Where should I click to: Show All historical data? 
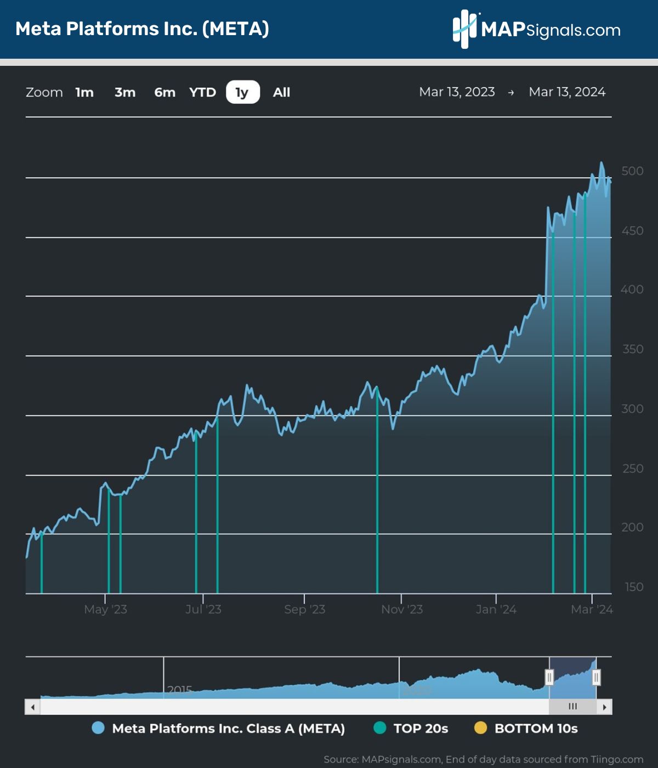pyautogui.click(x=282, y=92)
